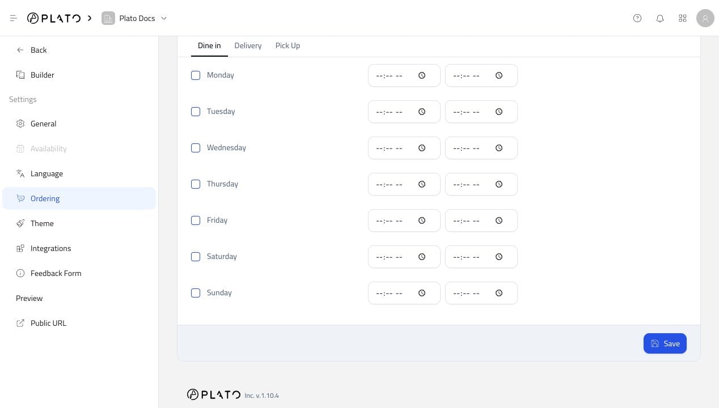Select the Ordering settings item
719x408 pixels.
coord(79,198)
